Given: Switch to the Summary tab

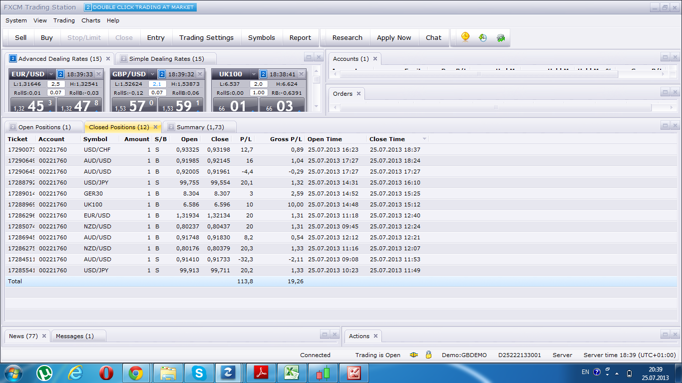Looking at the screenshot, I should coord(200,127).
